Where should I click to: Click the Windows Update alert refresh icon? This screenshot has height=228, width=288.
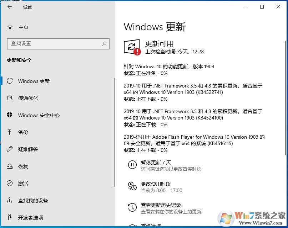(x=132, y=46)
